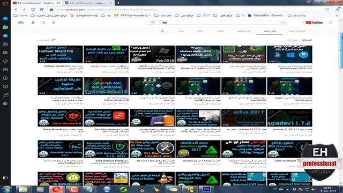Open File Explorer from the taskbar

pyautogui.click(x=23, y=189)
